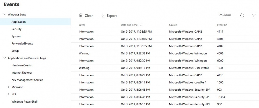Collapse the Windows Logs tree node
This screenshot has width=259, height=108.
(x=5, y=14)
